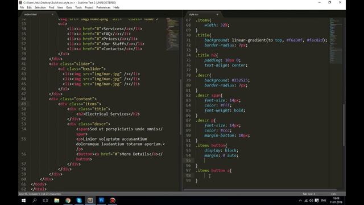Launch Chrome from the taskbar
The width and height of the screenshot is (364, 205).
(x=68, y=200)
